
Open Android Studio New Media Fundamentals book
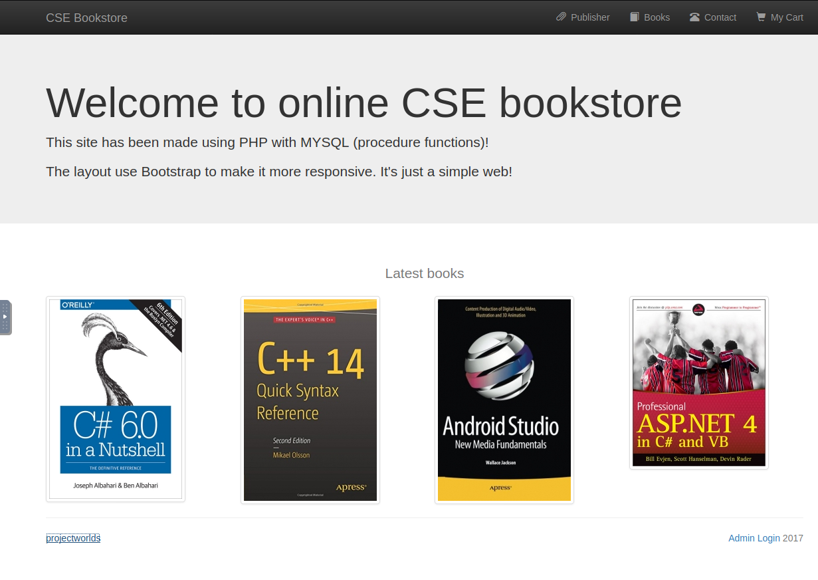504,399
